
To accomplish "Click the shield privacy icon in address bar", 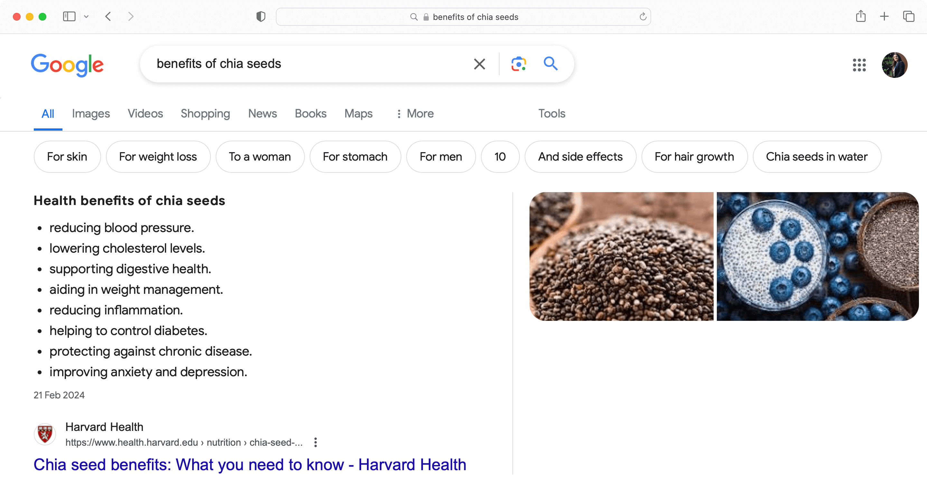I will point(261,16).
